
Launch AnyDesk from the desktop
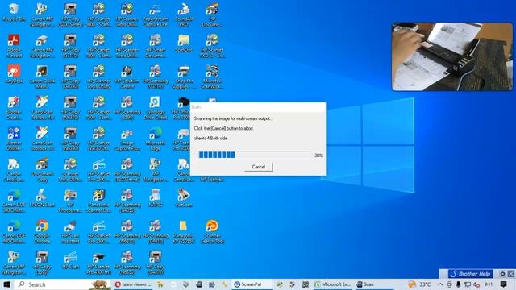pyautogui.click(x=14, y=74)
